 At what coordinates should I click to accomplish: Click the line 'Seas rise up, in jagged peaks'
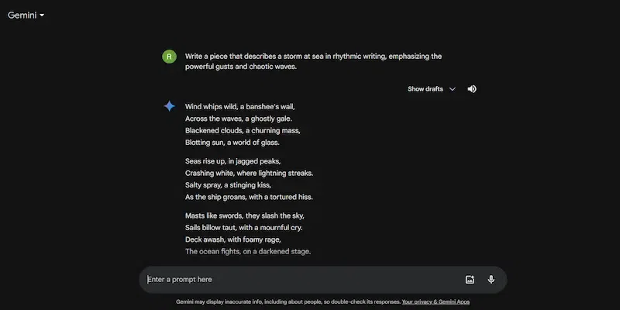[227, 161]
